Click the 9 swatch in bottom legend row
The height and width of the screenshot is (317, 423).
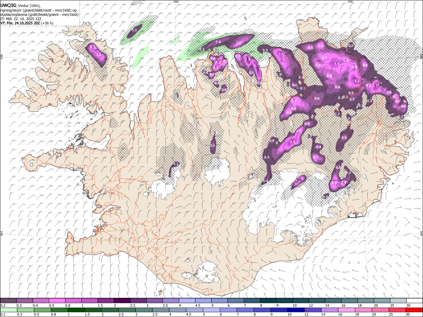pyautogui.click(x=279, y=310)
